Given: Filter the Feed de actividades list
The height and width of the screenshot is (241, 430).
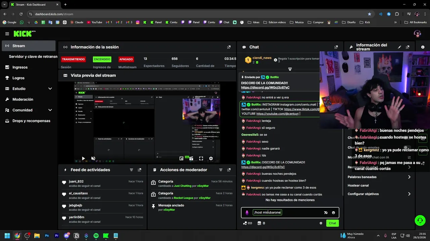Looking at the screenshot, I should [x=131, y=170].
